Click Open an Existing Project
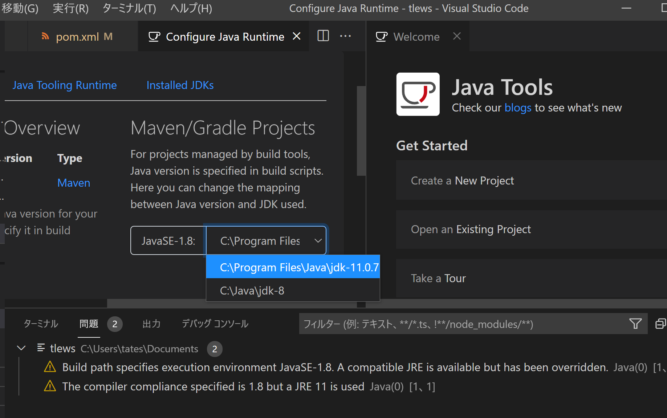The width and height of the screenshot is (667, 418). pyautogui.click(x=531, y=229)
